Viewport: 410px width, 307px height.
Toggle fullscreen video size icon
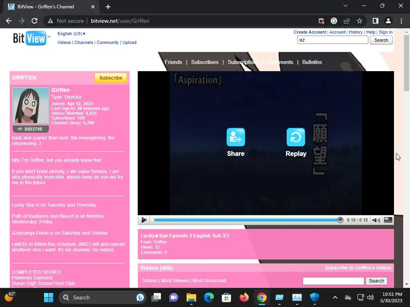(388, 220)
